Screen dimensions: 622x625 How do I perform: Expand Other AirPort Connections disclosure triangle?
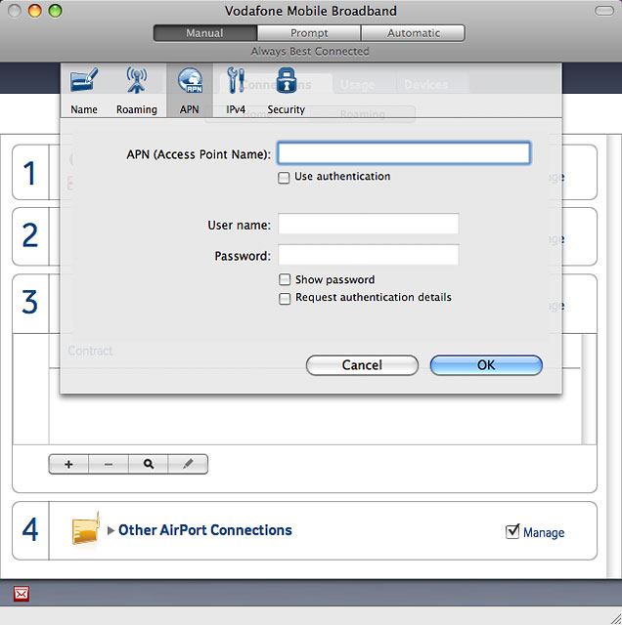[x=111, y=531]
